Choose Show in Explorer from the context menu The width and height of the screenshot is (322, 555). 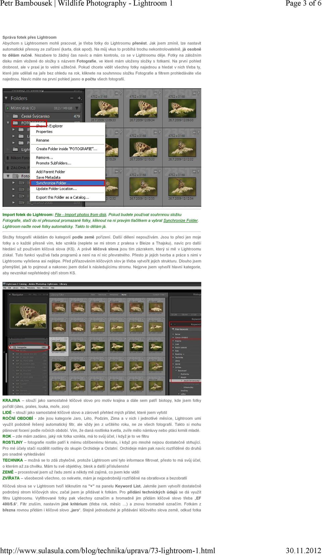(49, 126)
